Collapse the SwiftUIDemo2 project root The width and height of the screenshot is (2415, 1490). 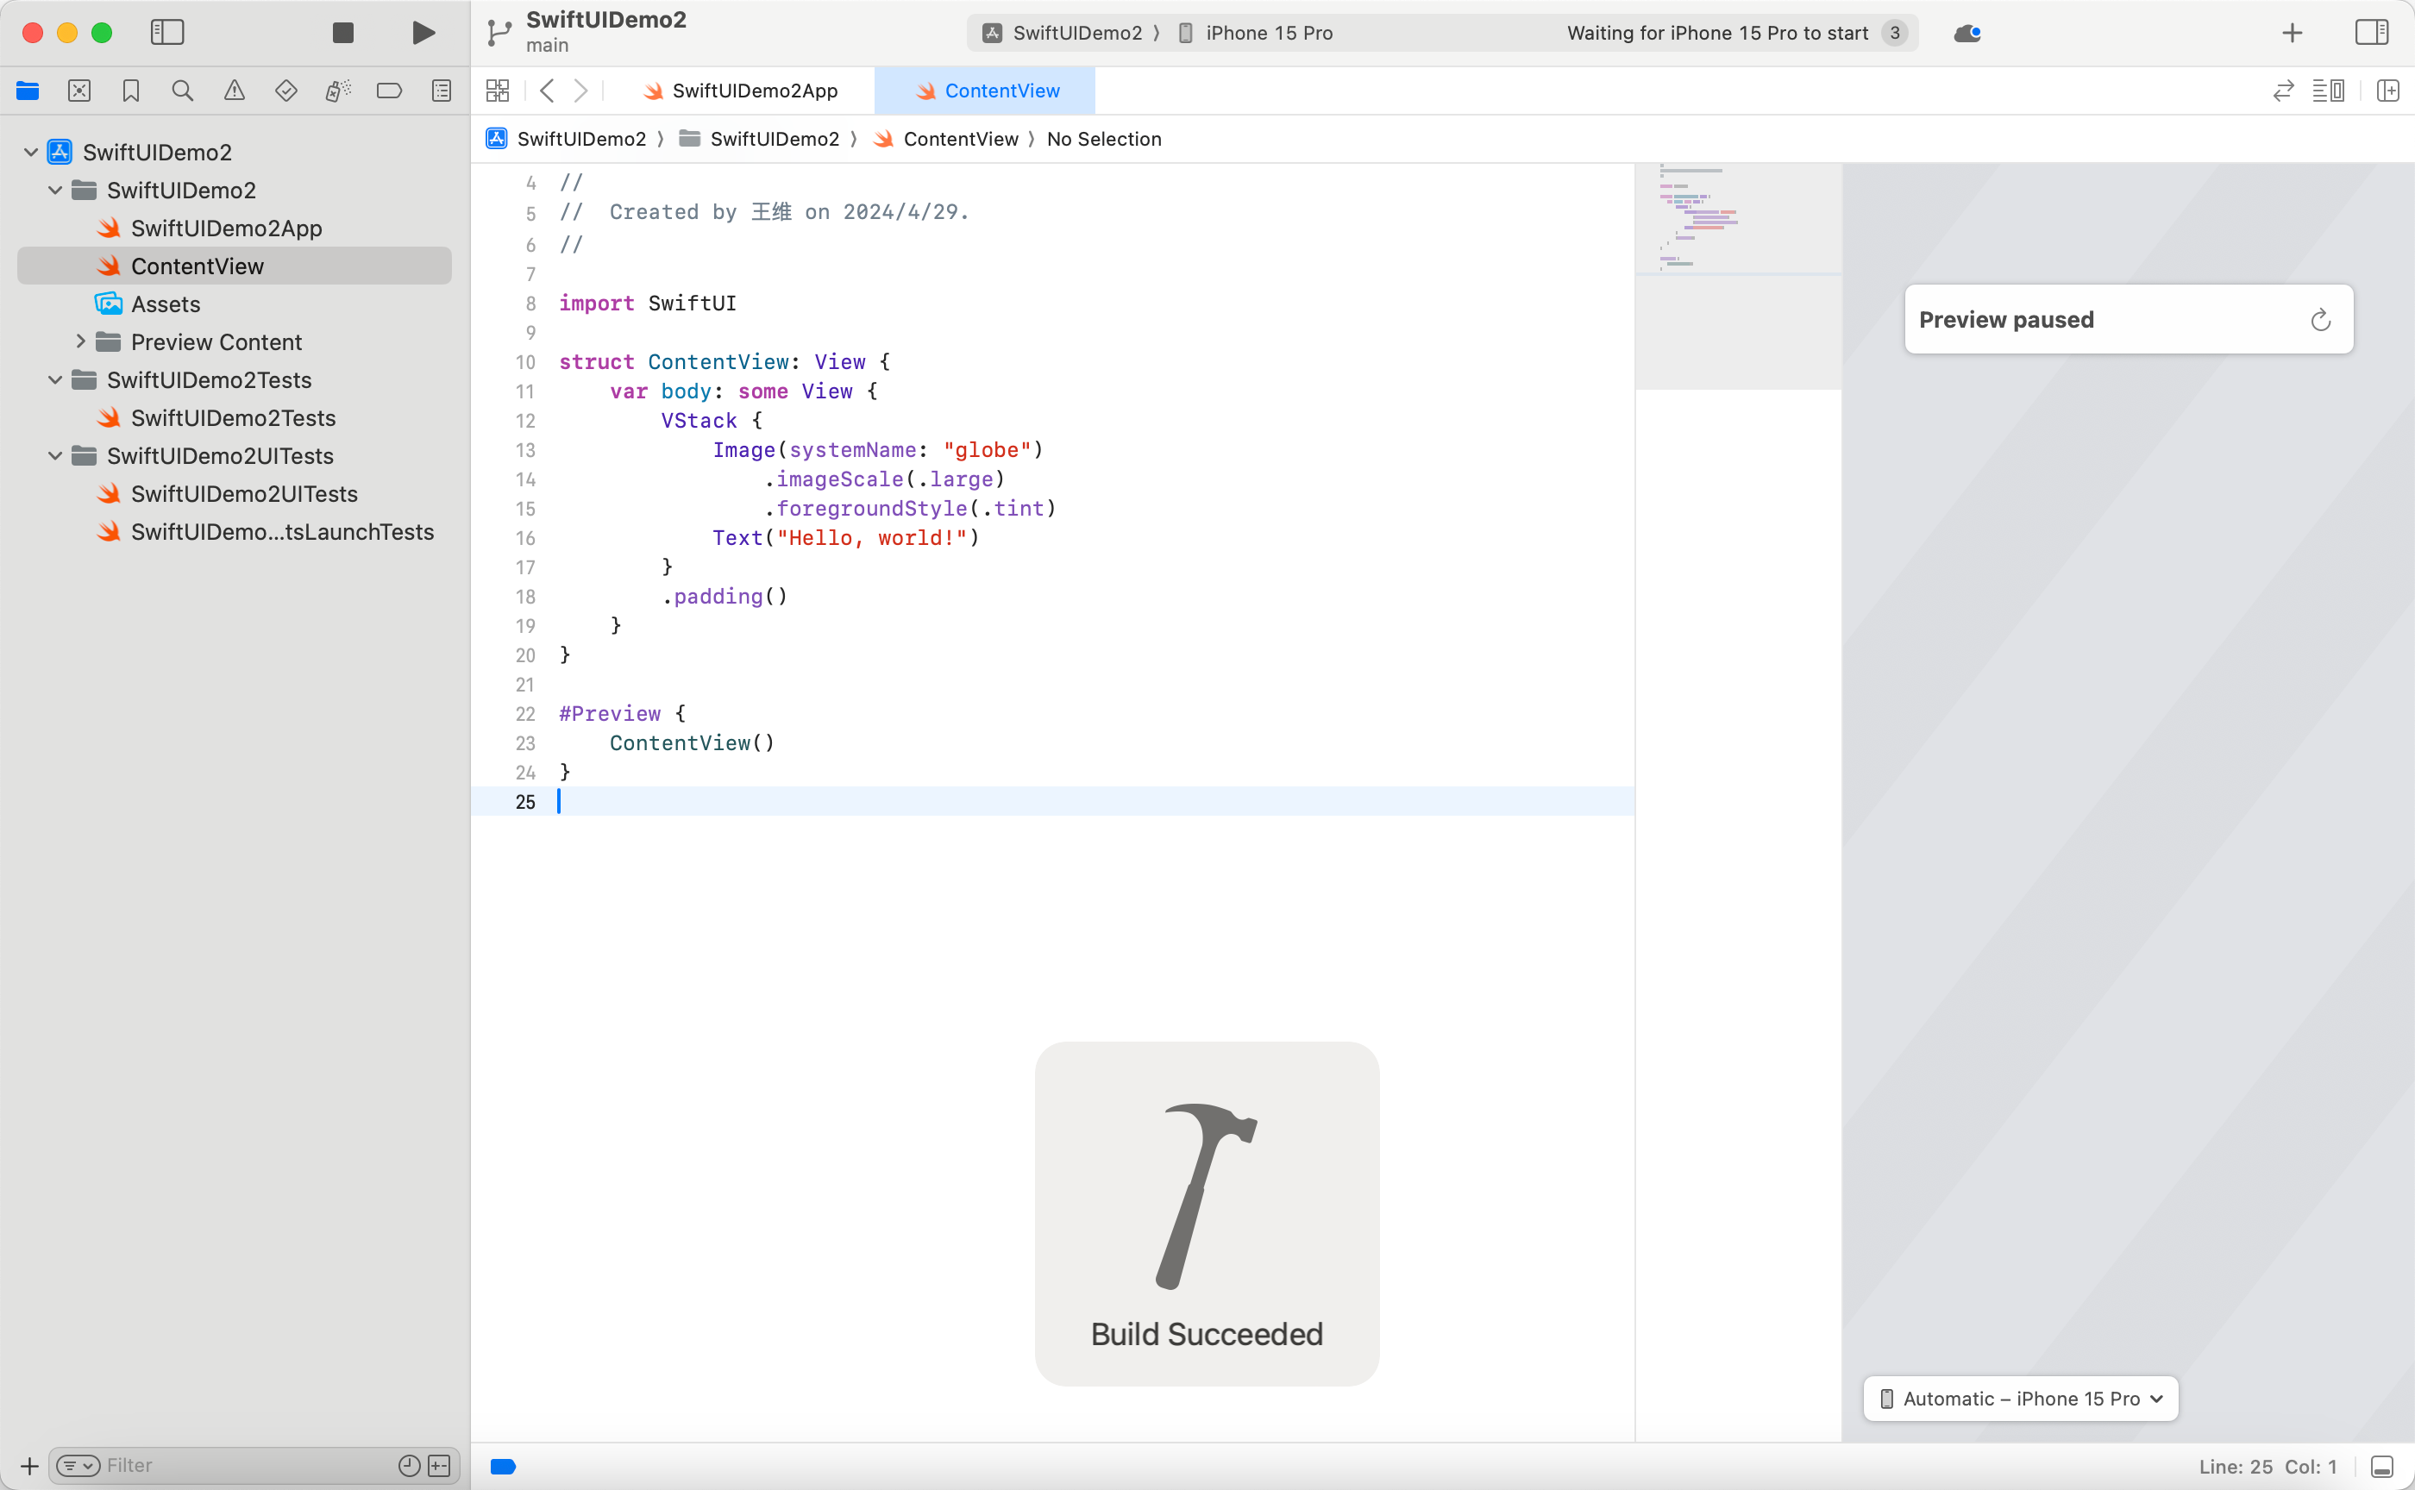(30, 152)
